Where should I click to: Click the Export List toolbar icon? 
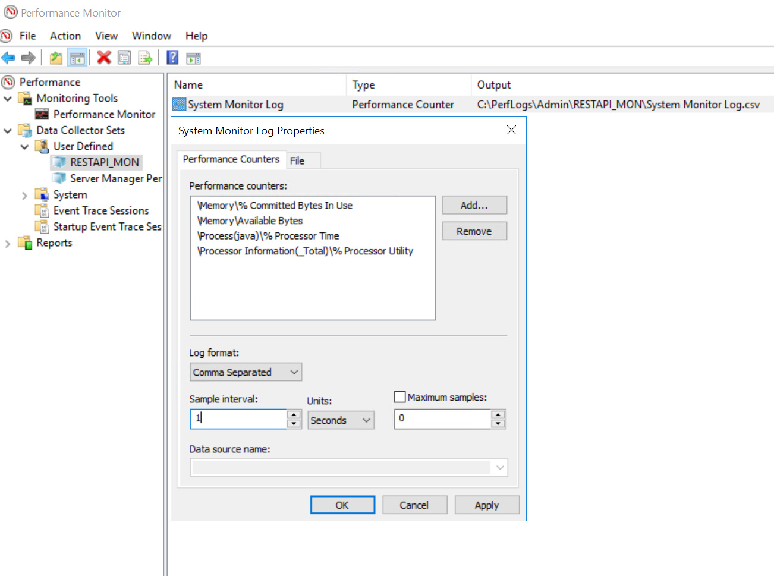[x=144, y=57]
